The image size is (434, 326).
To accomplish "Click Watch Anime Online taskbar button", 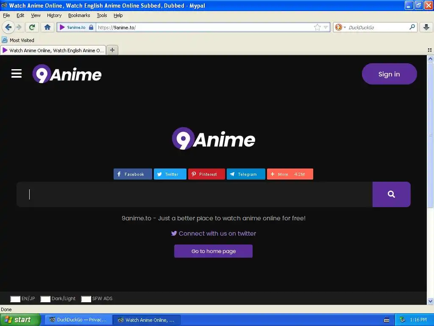I will coord(147,320).
